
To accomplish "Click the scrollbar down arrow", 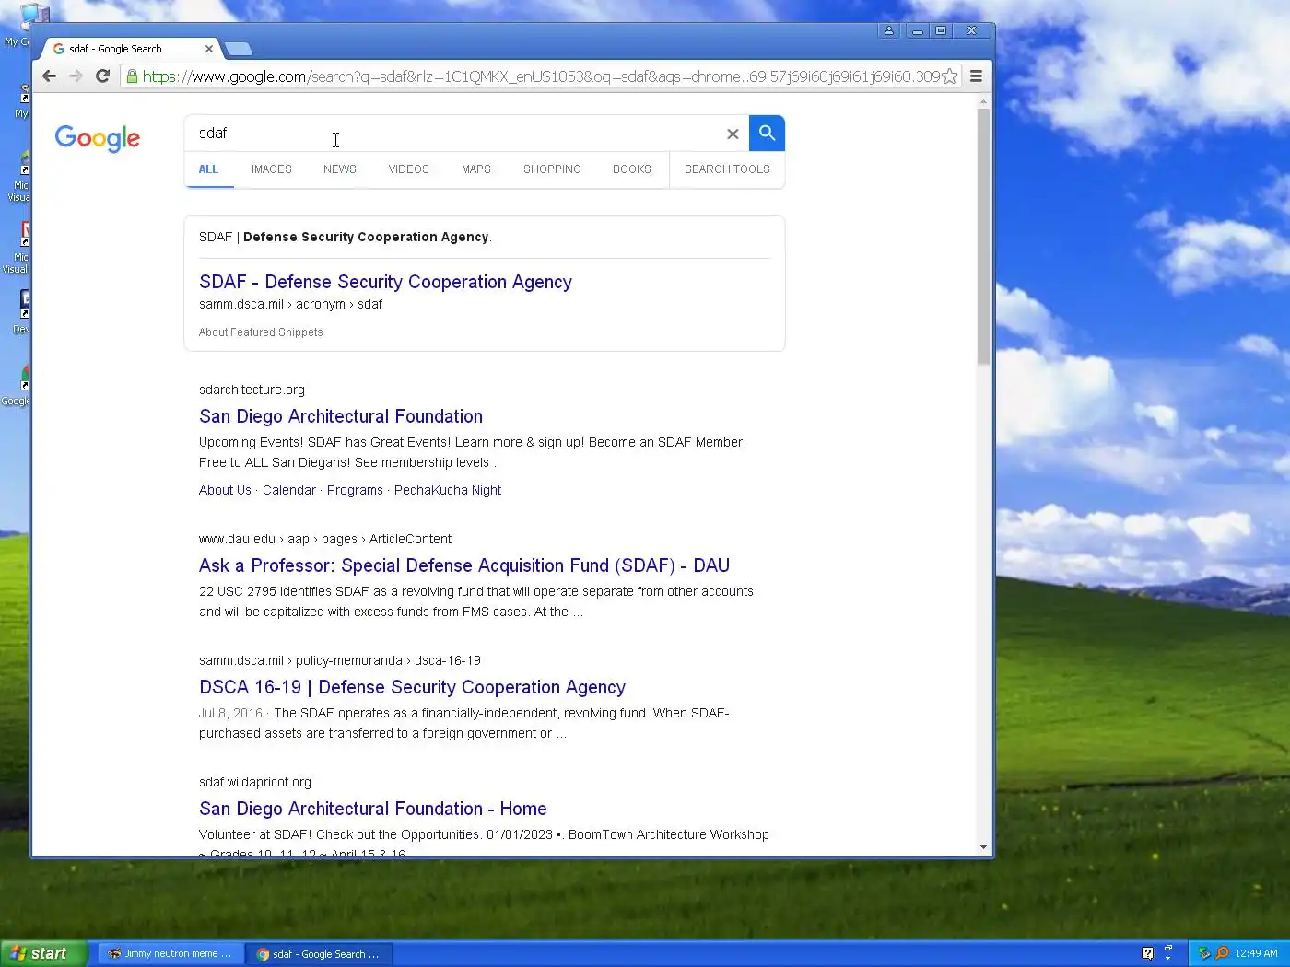I will click(983, 847).
